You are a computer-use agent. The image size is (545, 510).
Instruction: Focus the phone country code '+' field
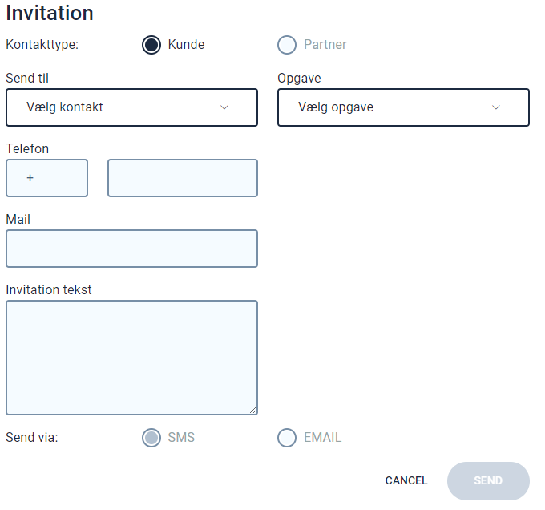coord(46,178)
